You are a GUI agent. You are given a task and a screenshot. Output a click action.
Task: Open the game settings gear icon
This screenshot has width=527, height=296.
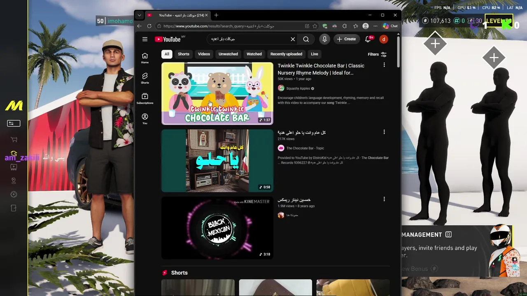tap(14, 194)
